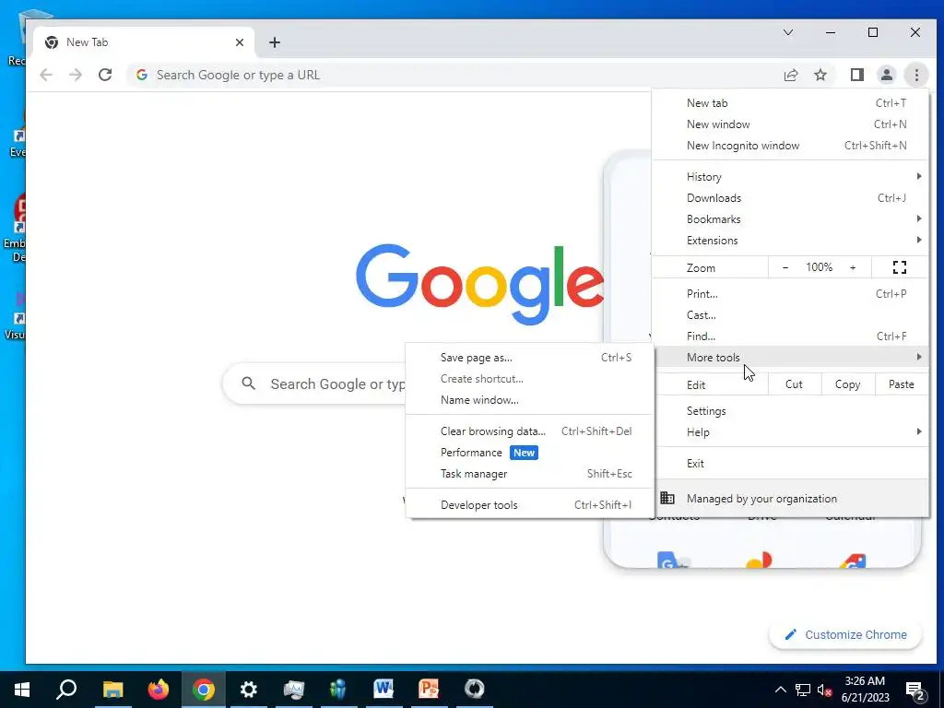This screenshot has height=708, width=944.
Task: Expand the Extensions submenu
Action: coord(790,241)
